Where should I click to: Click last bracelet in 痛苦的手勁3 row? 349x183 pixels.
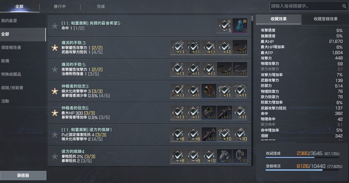(x=240, y=47)
